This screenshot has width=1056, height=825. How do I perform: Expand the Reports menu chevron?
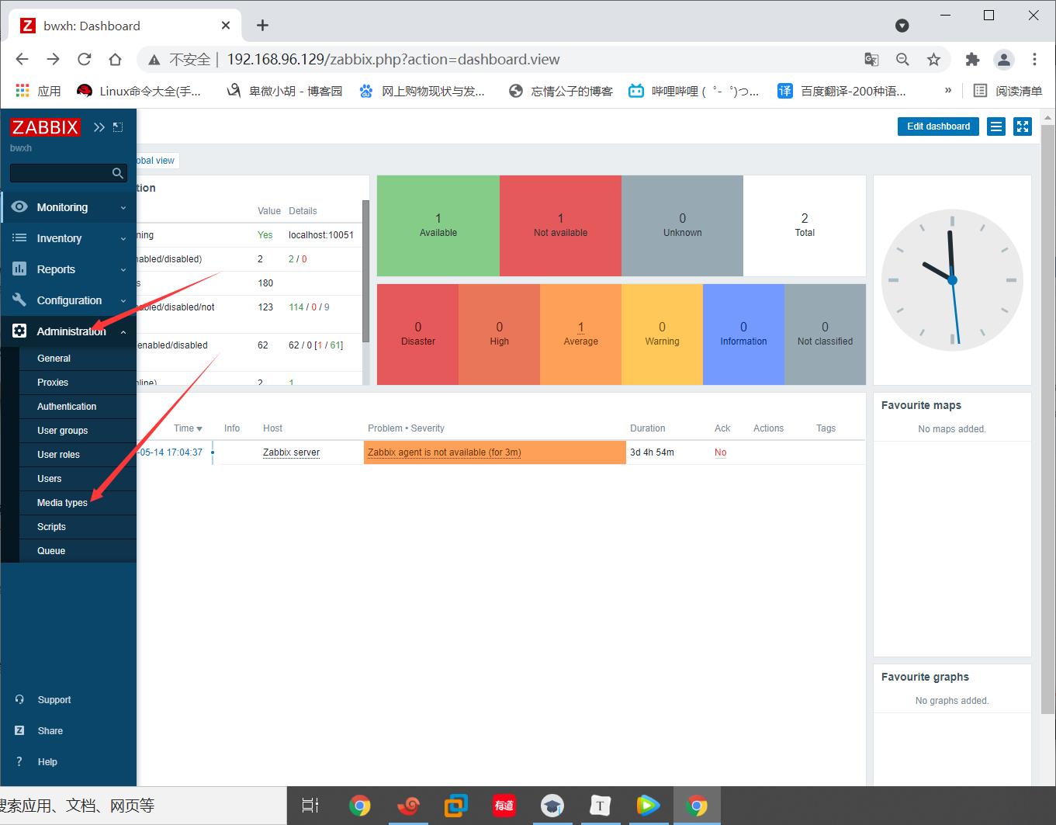123,270
